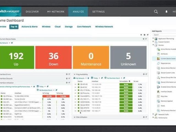Open the ANALYZE menu tab
The width and height of the screenshot is (176, 132).
click(78, 12)
